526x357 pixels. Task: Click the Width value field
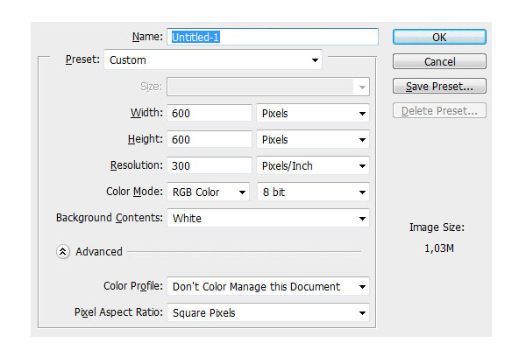click(x=210, y=113)
